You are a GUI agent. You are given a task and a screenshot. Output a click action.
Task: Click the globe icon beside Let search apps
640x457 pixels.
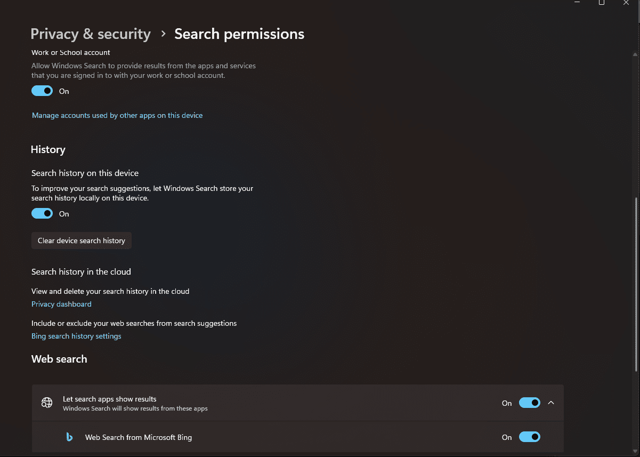[x=47, y=403]
